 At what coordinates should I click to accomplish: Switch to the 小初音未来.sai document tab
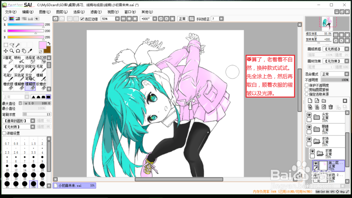point(74,185)
